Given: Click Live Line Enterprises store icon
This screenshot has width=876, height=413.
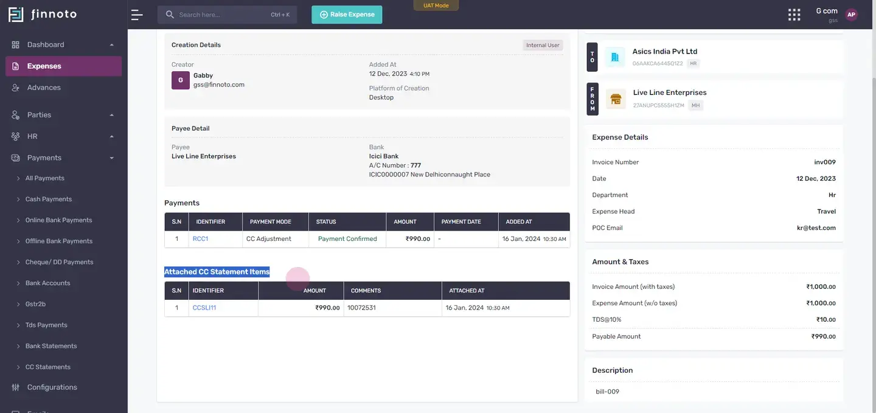Looking at the screenshot, I should pos(616,99).
